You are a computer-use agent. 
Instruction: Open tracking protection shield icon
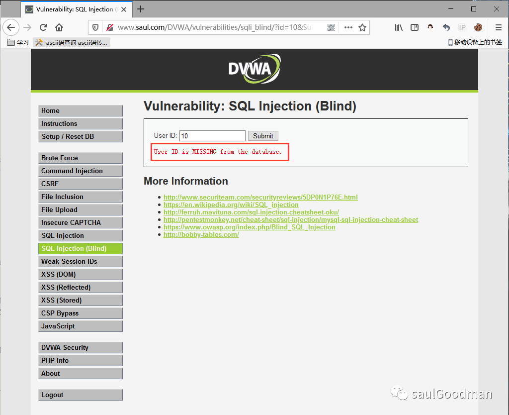(x=95, y=28)
